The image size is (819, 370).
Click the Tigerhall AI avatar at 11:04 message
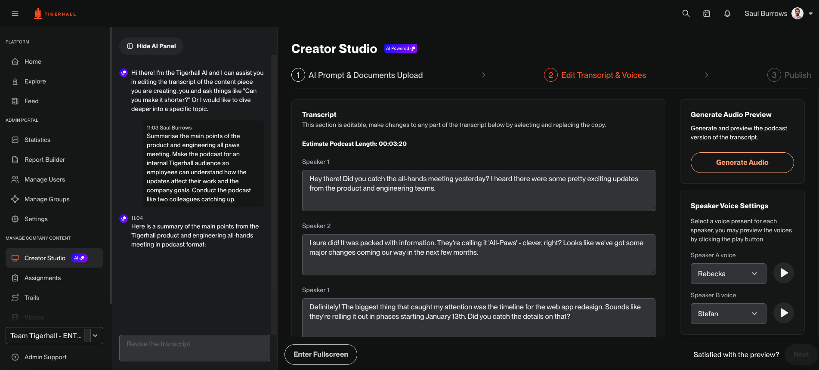pyautogui.click(x=124, y=219)
